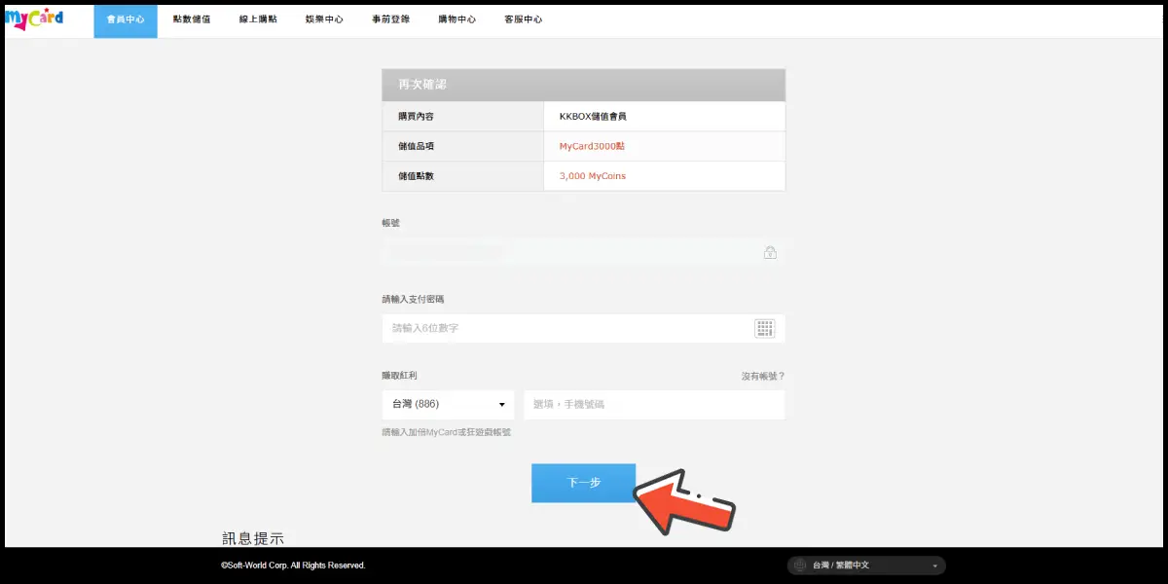Expand the 台灣 (886) country code dropdown
The width and height of the screenshot is (1168, 584).
448,404
